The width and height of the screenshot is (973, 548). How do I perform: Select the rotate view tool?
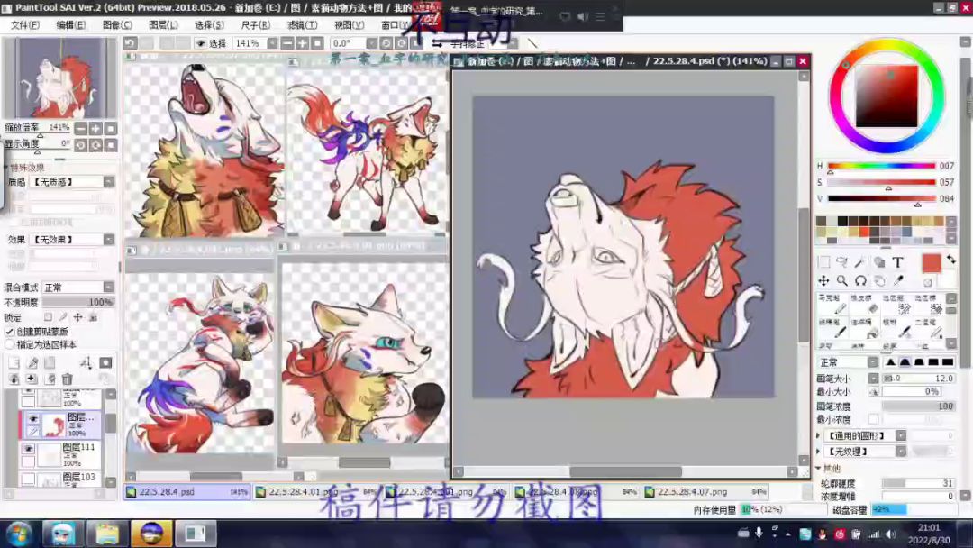(860, 280)
